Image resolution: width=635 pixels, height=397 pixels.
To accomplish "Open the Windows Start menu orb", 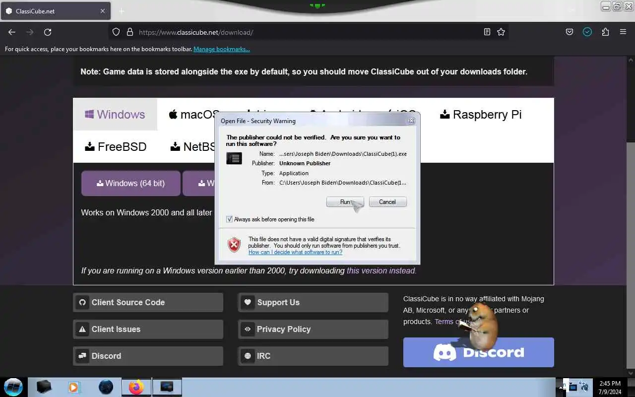I will [13, 387].
